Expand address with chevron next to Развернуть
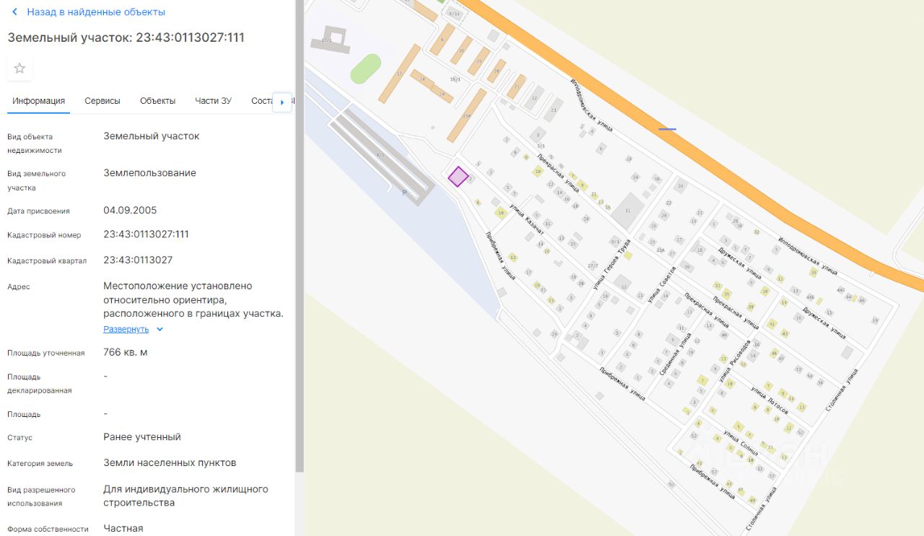Screen dimensions: 924x536 point(160,330)
